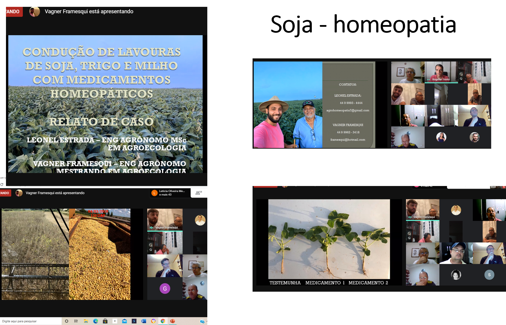This screenshot has width=506, height=325.
Task: Open the Mail app icon
Action: [x=124, y=321]
